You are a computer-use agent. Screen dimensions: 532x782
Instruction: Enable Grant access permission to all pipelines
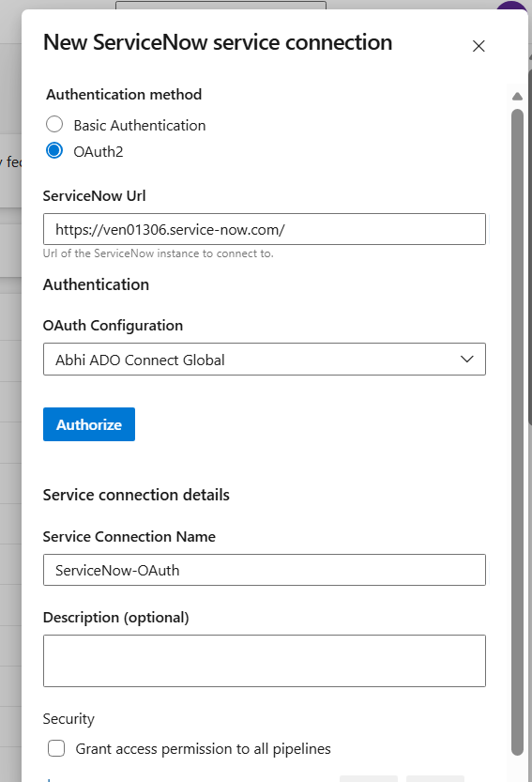[x=56, y=748]
